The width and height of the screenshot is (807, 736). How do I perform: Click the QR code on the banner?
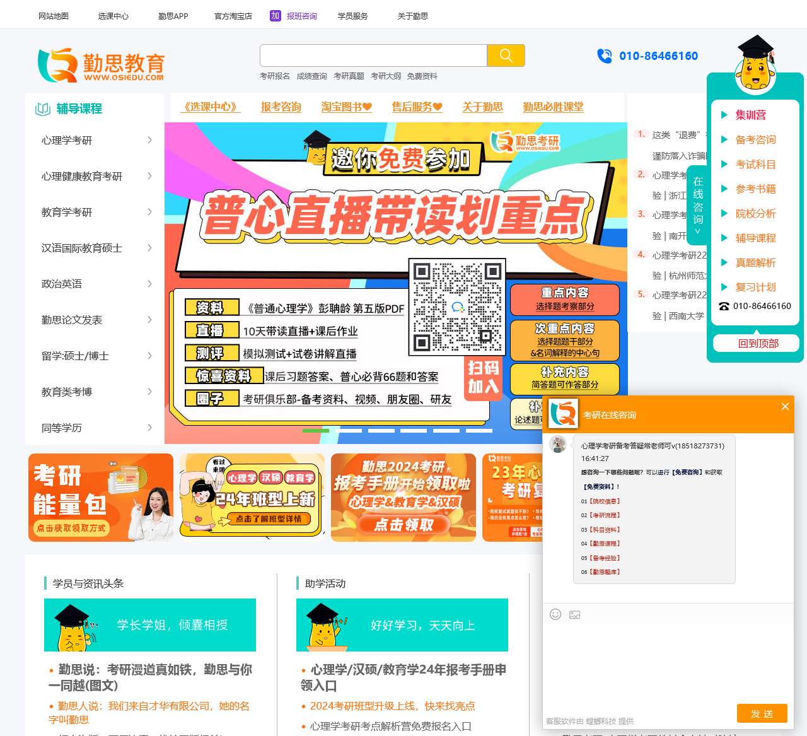point(457,306)
